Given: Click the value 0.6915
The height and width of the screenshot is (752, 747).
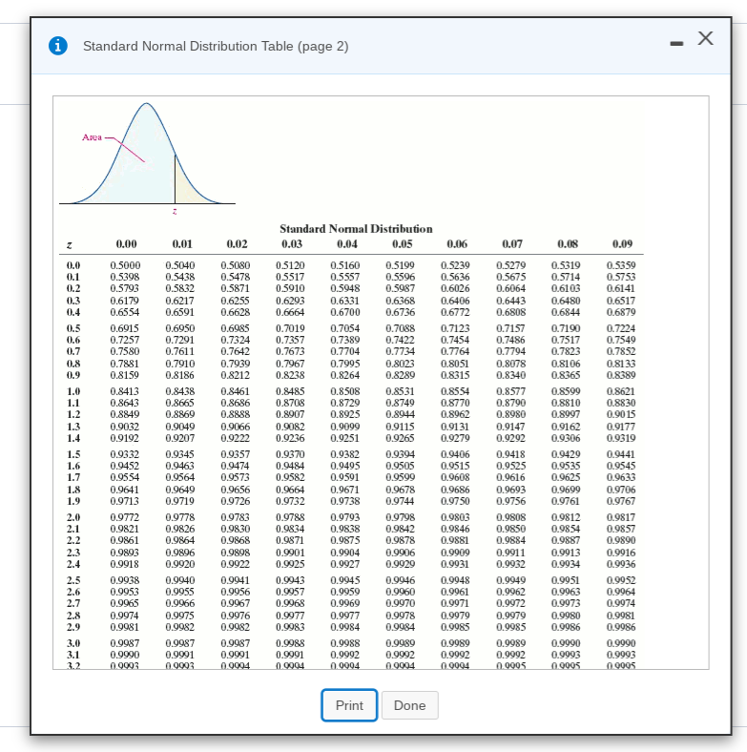Looking at the screenshot, I should pyautogui.click(x=125, y=328).
